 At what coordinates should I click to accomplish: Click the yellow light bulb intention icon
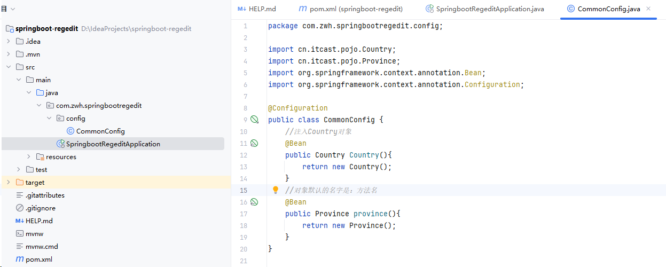pos(276,190)
